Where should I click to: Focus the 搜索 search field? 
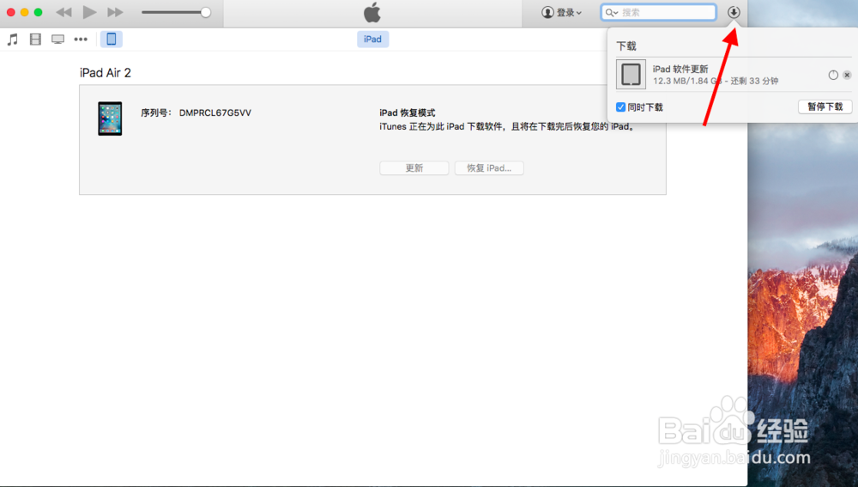point(658,13)
